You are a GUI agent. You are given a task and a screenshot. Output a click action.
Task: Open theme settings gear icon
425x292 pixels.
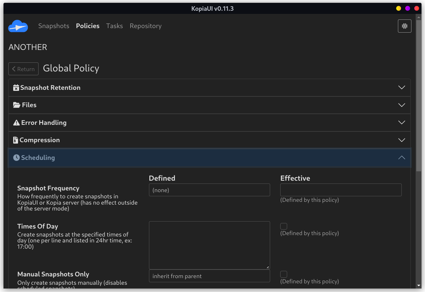tap(405, 26)
